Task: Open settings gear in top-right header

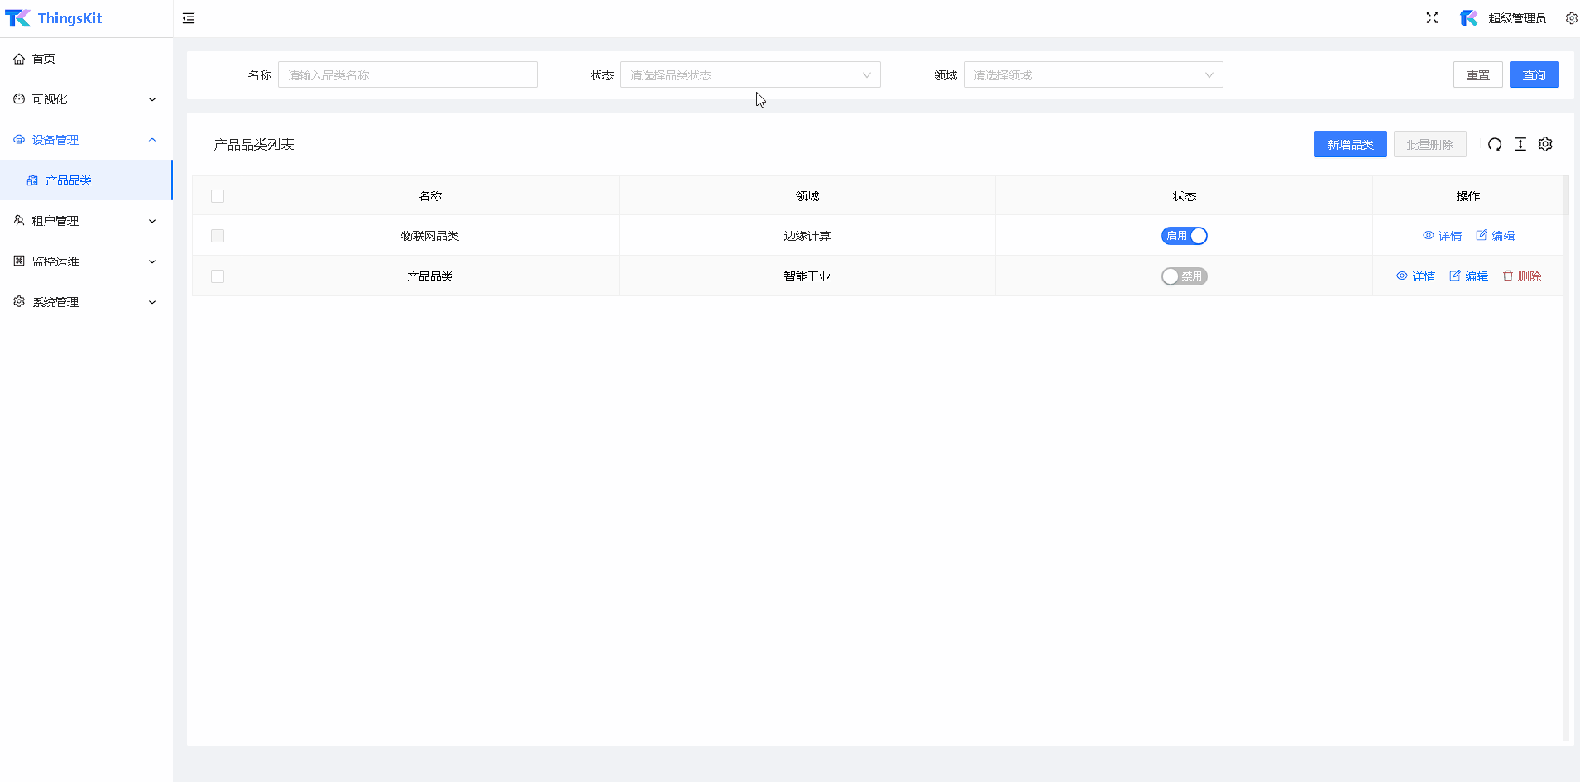Action: [1571, 18]
